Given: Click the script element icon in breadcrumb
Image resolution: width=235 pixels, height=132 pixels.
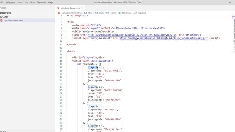Looking at the screenshot, I should tap(108, 13).
